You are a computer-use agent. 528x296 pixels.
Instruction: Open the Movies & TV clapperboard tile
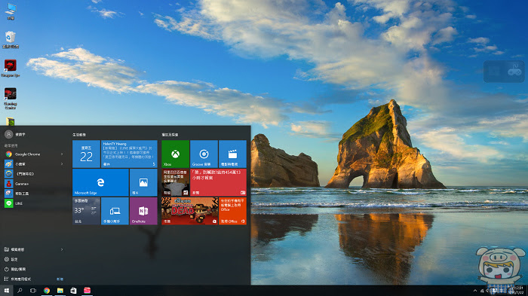coord(232,154)
